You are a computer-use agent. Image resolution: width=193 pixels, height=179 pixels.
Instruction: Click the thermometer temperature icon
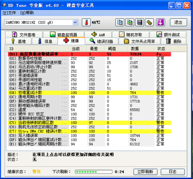tap(86, 22)
